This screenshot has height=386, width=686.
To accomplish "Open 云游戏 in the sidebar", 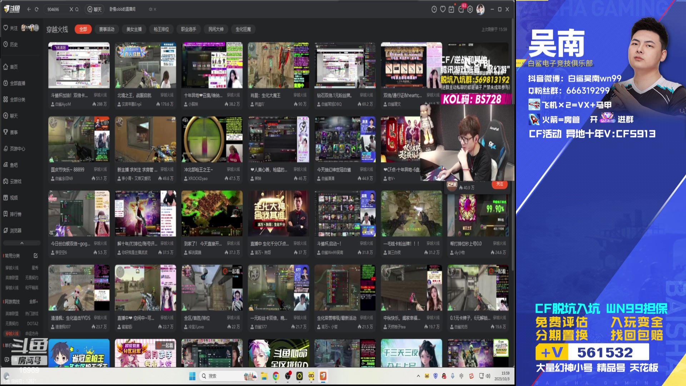I will coord(13,182).
